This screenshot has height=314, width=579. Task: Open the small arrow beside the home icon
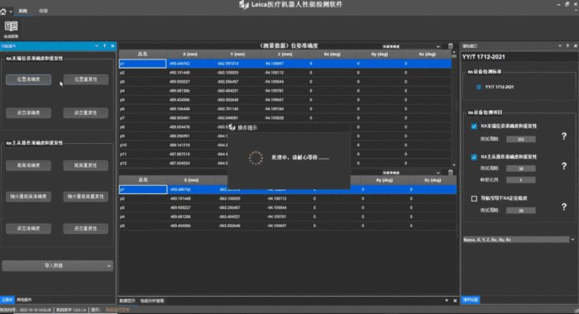click(x=11, y=12)
